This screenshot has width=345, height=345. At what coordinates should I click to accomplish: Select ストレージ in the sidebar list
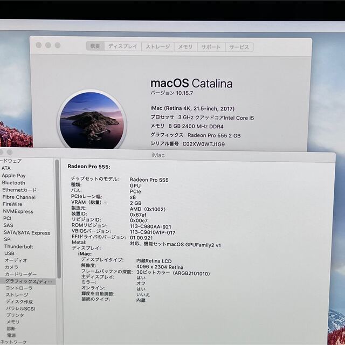17,295
